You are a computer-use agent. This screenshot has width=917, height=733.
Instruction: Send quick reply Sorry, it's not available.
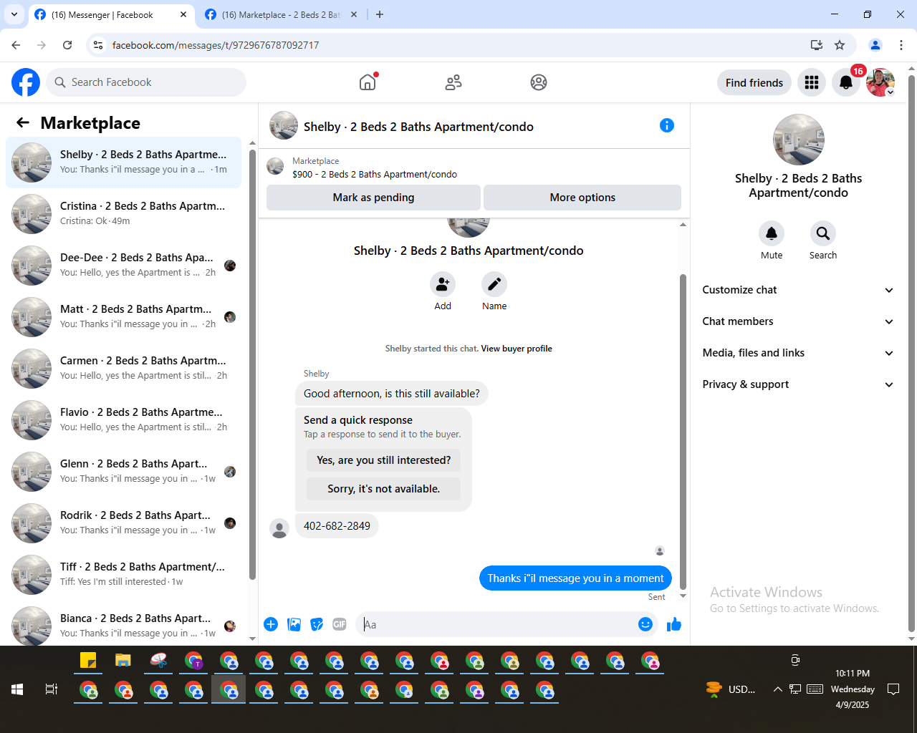click(384, 489)
